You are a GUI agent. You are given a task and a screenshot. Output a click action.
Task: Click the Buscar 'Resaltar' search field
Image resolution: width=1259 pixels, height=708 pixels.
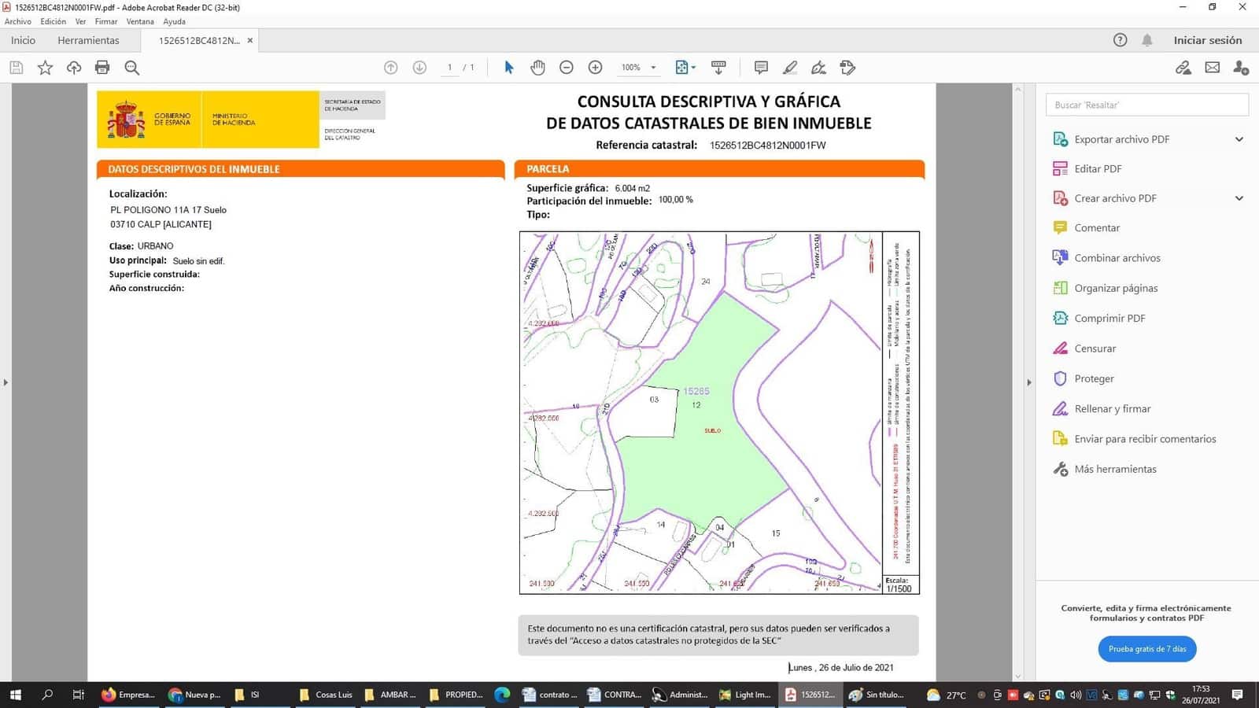[1146, 105]
